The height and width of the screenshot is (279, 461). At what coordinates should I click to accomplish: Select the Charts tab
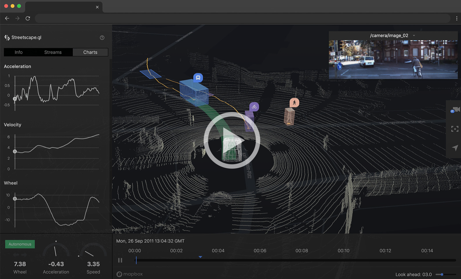pyautogui.click(x=90, y=52)
